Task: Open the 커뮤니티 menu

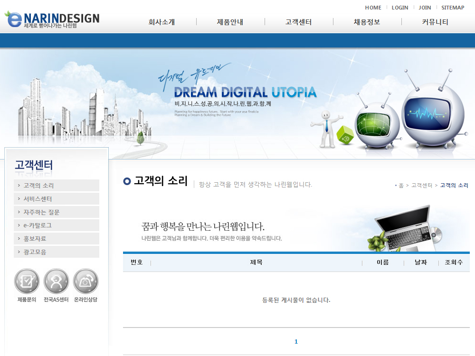Action: (435, 22)
